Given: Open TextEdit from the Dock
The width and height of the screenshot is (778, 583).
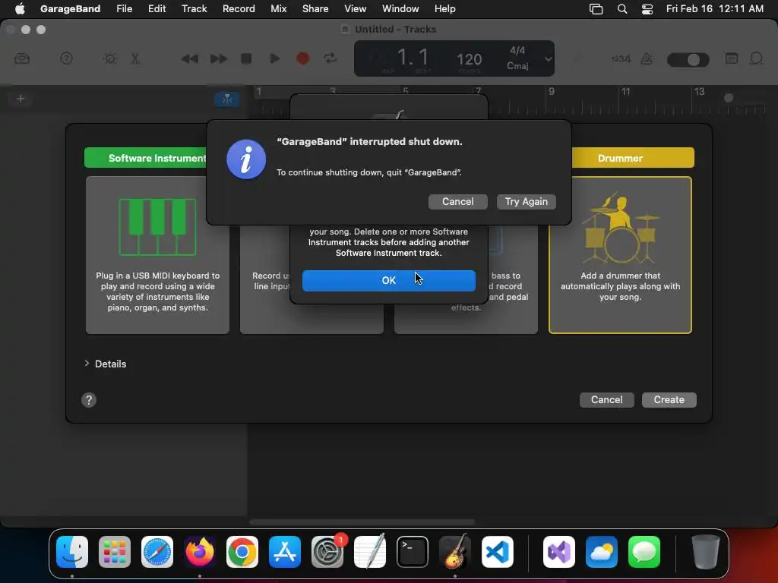Looking at the screenshot, I should click(370, 552).
